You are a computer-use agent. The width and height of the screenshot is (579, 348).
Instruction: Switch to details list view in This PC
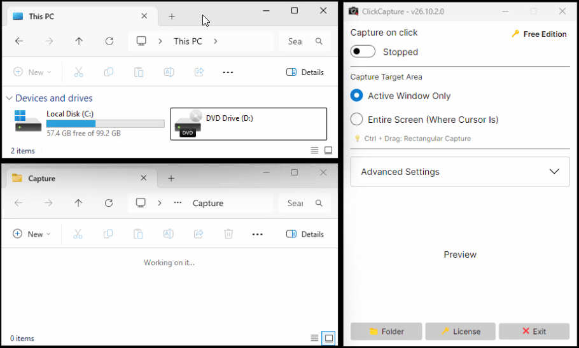314,150
